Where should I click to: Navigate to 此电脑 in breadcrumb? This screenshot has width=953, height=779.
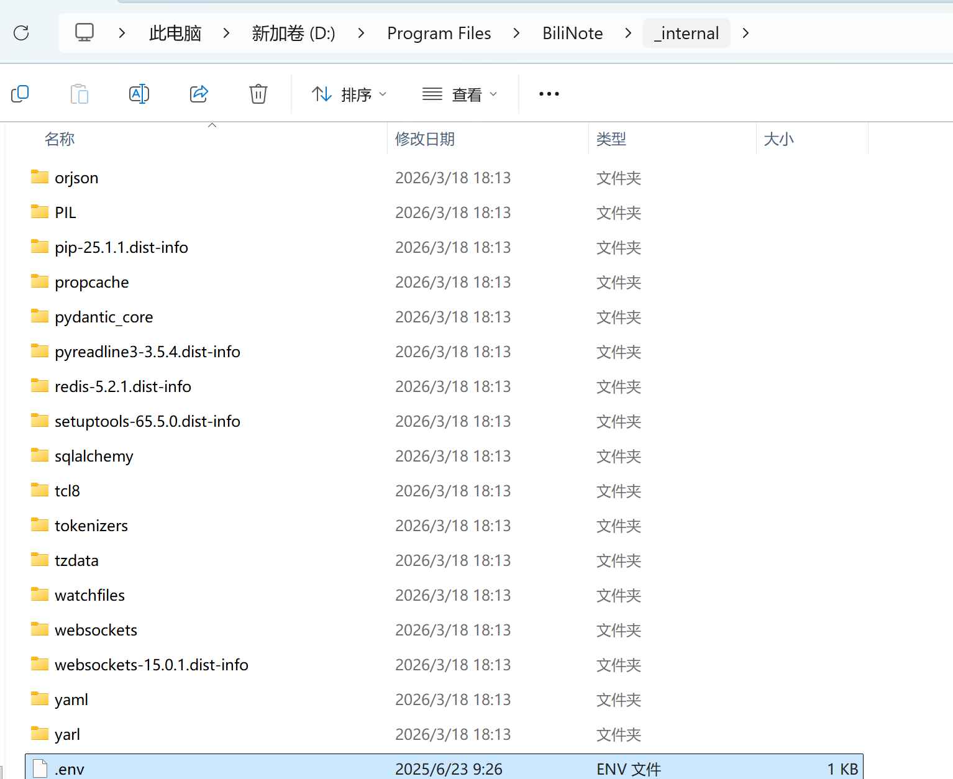[175, 33]
